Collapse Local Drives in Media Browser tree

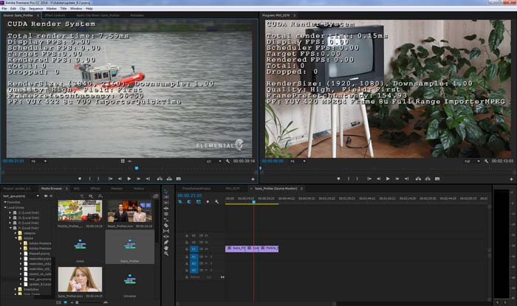click(x=5, y=208)
